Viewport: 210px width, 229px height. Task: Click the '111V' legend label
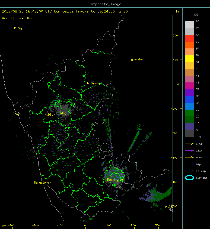(x=199, y=151)
